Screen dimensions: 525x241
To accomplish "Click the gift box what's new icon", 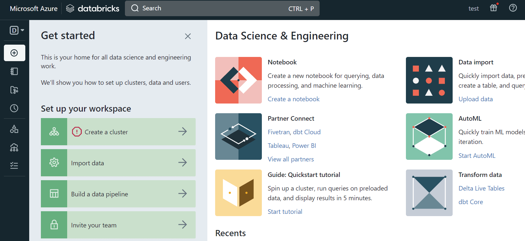I will [494, 8].
